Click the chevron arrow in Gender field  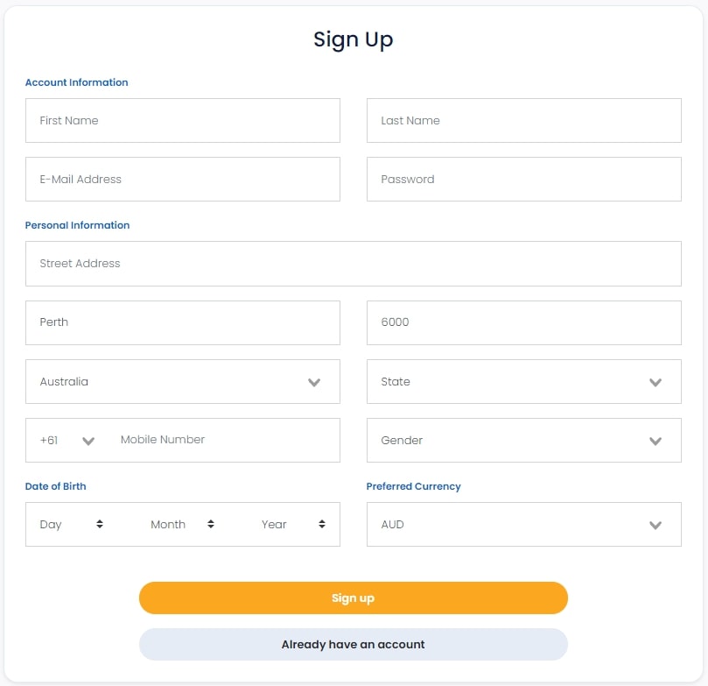(655, 442)
